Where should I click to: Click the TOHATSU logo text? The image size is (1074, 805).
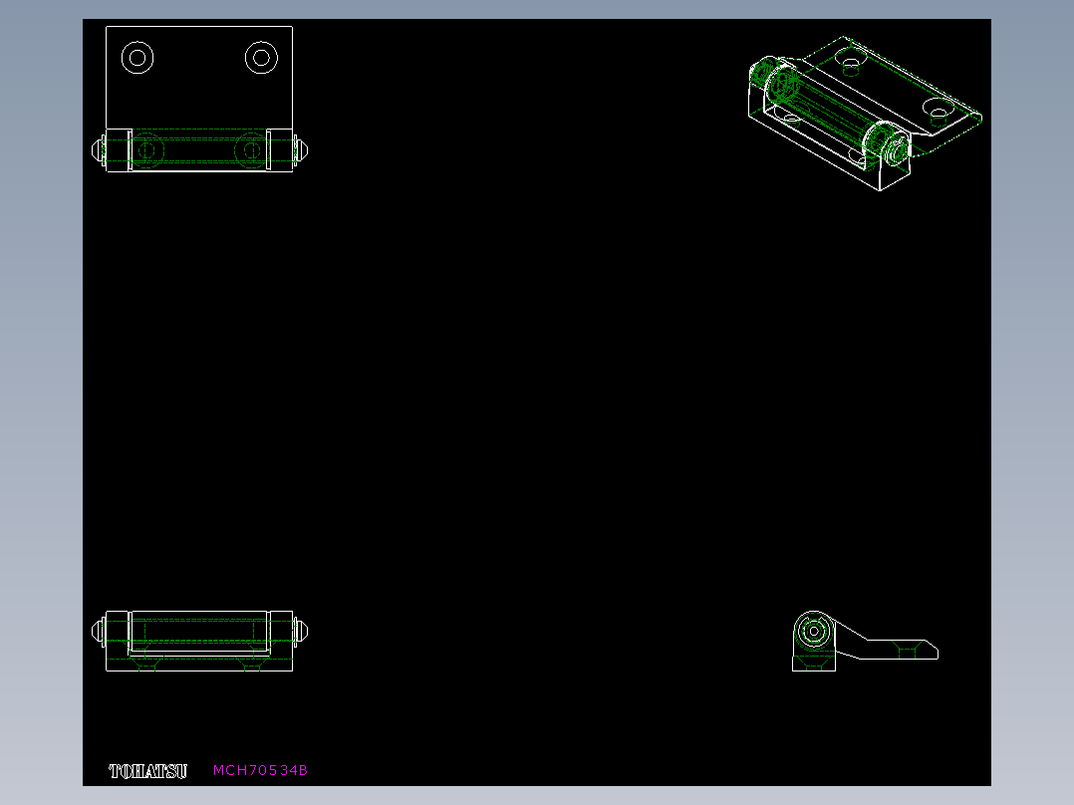pos(147,771)
